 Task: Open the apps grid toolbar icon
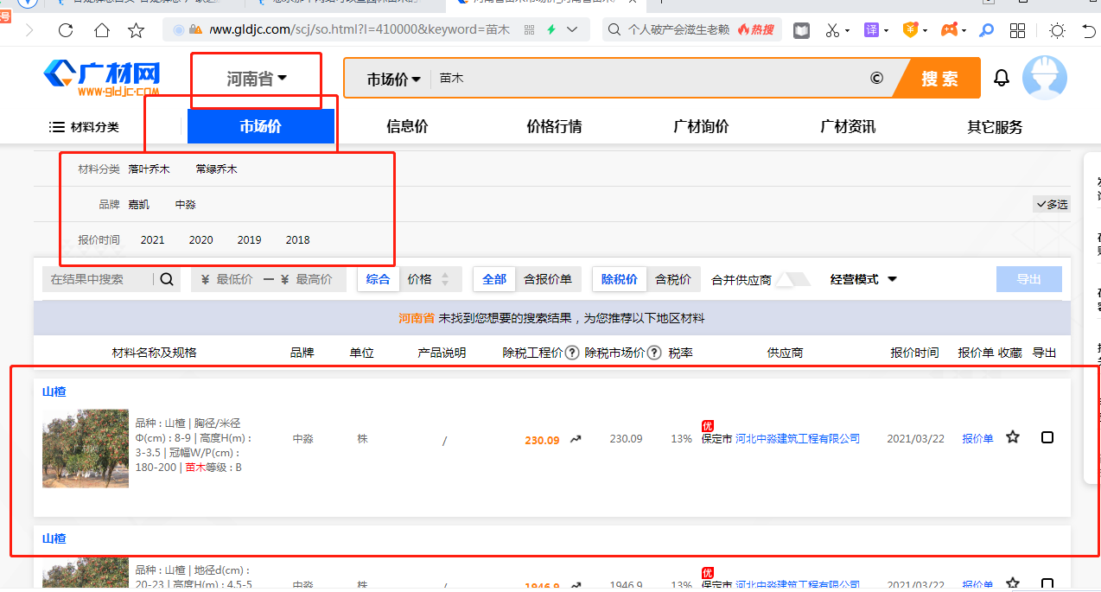pyautogui.click(x=1018, y=30)
